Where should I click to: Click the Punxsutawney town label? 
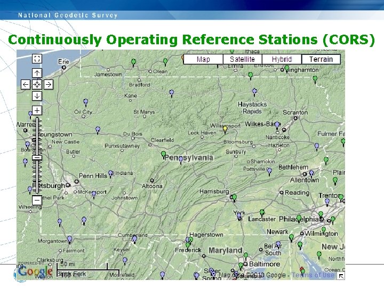tap(122, 146)
